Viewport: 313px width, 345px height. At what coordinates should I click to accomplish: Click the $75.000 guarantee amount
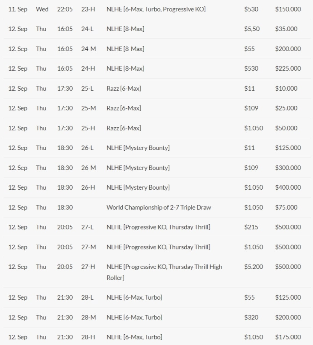pyautogui.click(x=286, y=208)
